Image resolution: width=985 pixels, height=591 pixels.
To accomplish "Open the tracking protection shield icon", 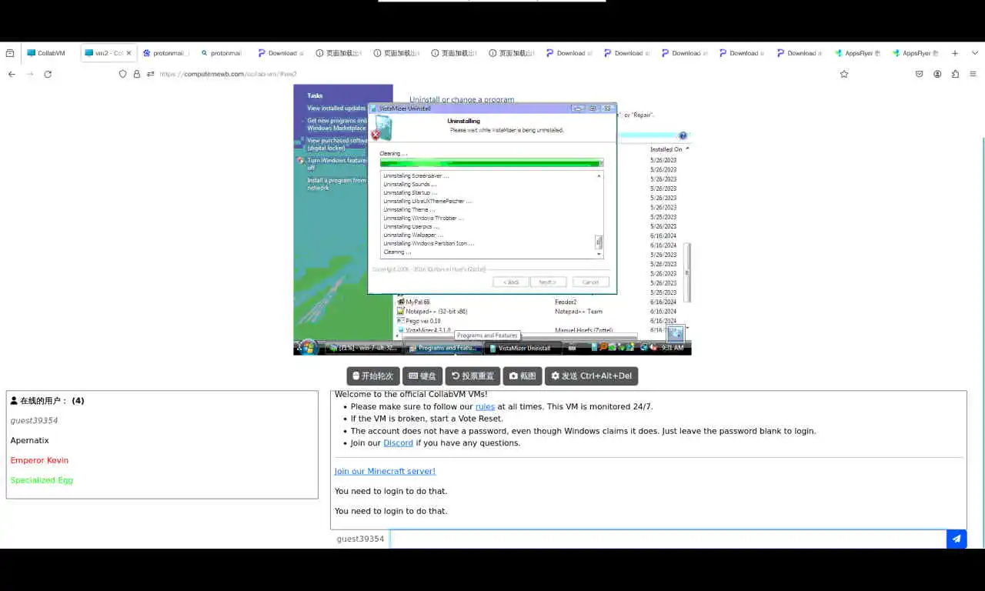I will [122, 74].
